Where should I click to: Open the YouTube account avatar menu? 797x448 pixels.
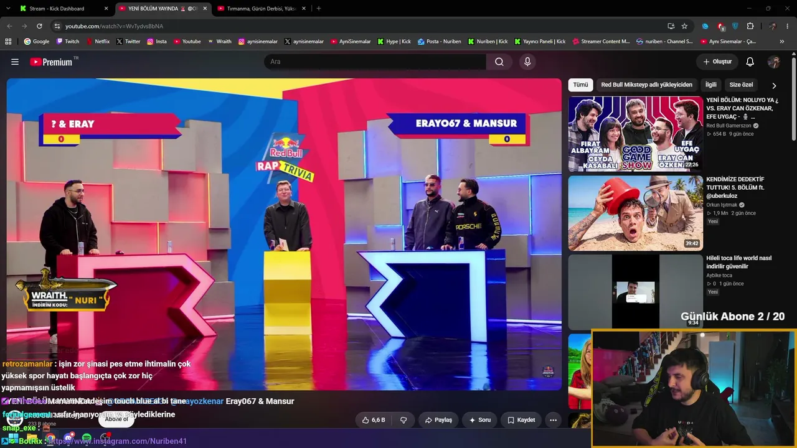click(x=774, y=62)
